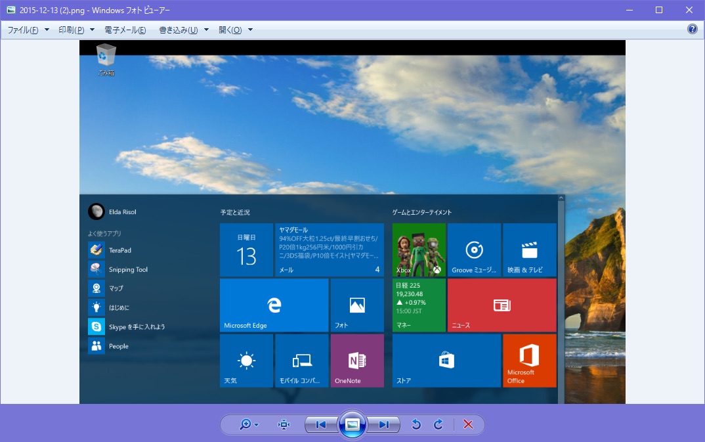Click the 天気 weather tile in the picture
Image resolution: width=705 pixels, height=442 pixels.
pos(246,361)
